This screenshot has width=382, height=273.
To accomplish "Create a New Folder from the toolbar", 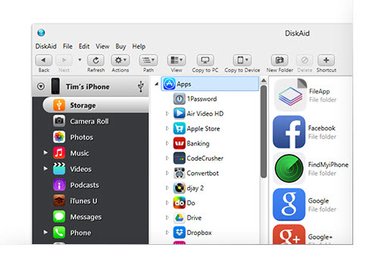I will coord(280,60).
